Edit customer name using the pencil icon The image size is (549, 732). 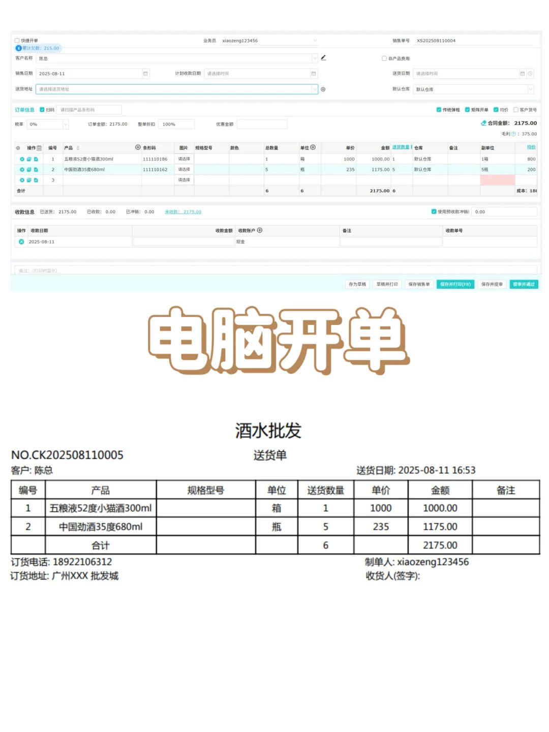pos(323,58)
